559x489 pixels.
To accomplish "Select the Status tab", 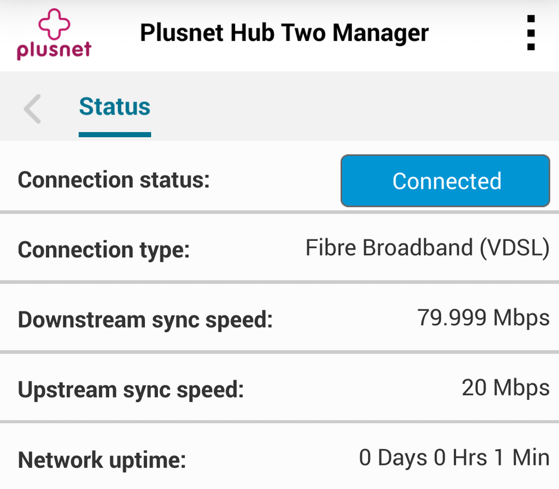I will tap(115, 106).
